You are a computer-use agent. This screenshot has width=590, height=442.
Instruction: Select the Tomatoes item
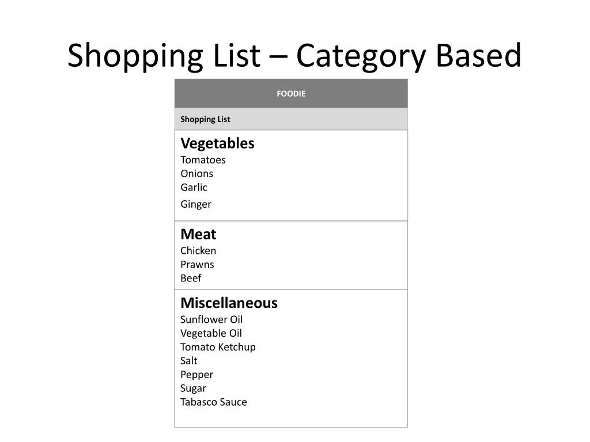click(203, 160)
